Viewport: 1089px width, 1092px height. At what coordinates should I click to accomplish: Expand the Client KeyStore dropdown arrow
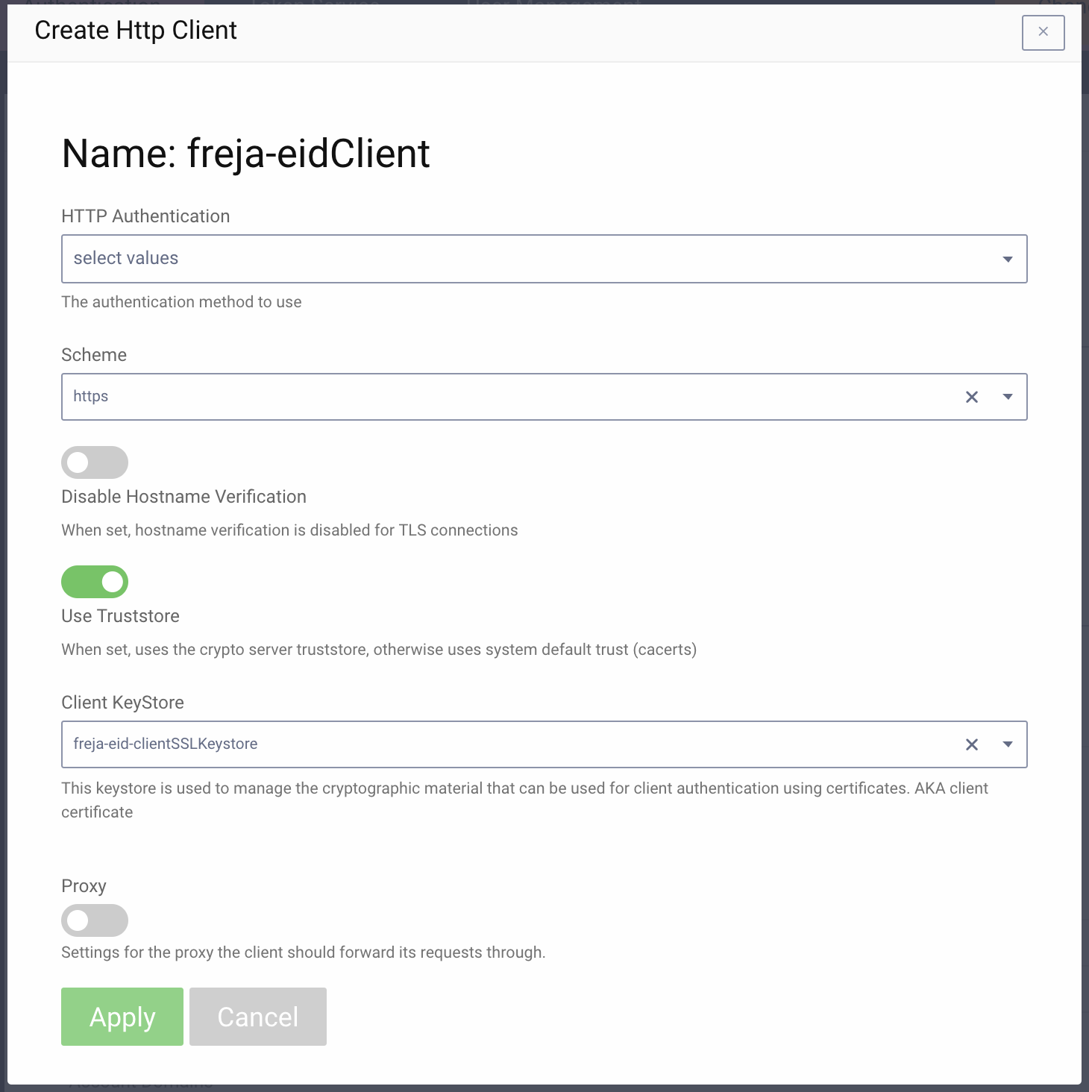click(x=1008, y=744)
